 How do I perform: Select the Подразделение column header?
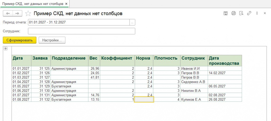(70, 61)
